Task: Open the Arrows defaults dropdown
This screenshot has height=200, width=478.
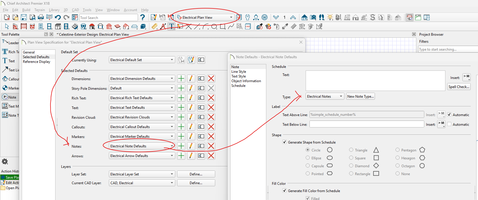Action: click(142, 156)
